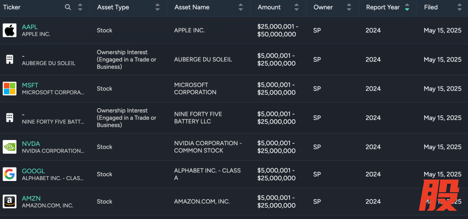Screen dimensions: 468x219
Task: Sort the Owner column
Action: pyautogui.click(x=349, y=7)
